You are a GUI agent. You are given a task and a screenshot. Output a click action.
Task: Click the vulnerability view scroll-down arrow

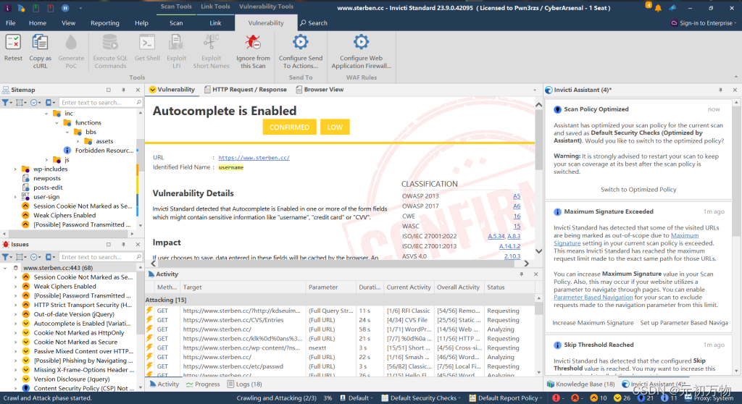pos(538,251)
